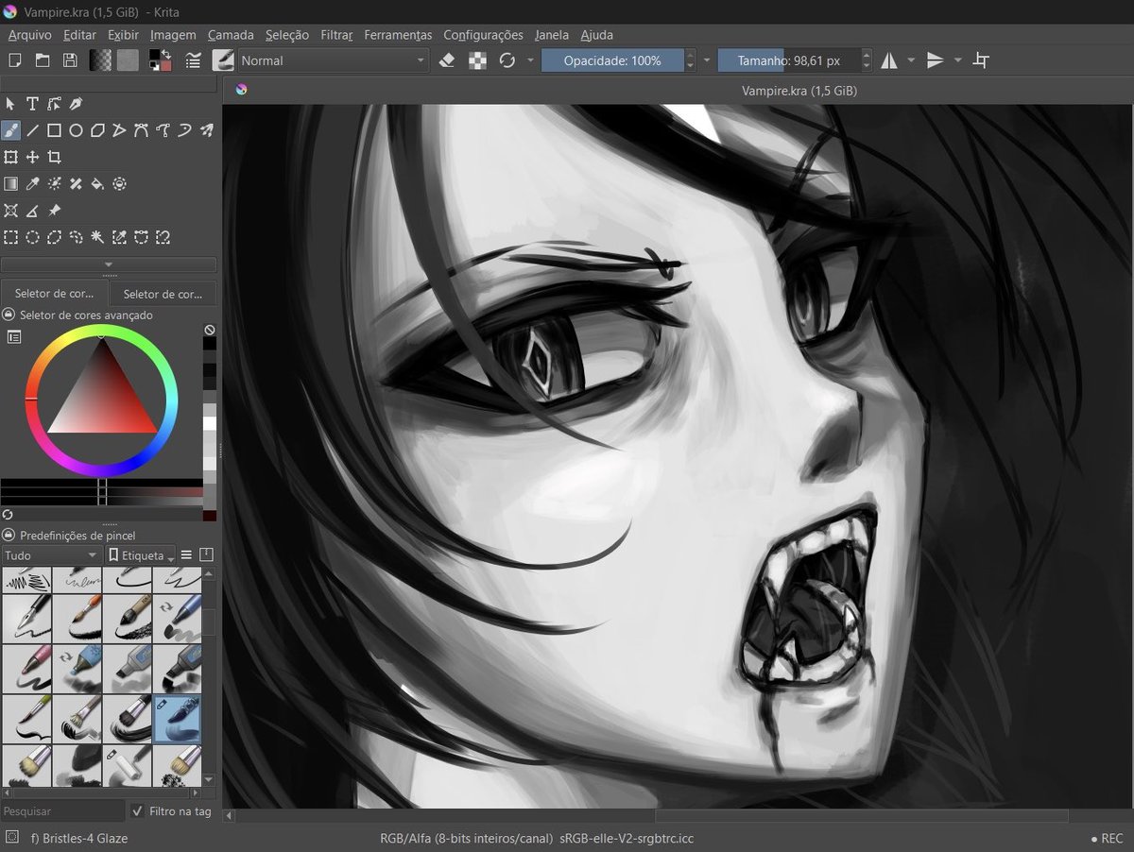Select the Smart Patch tool
The width and height of the screenshot is (1134, 852).
76,183
